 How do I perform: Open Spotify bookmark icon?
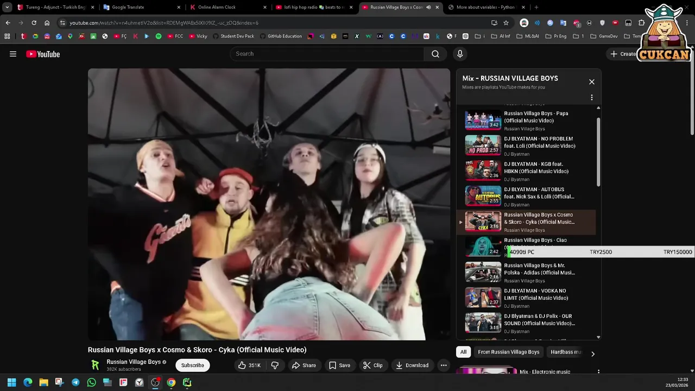(x=159, y=36)
